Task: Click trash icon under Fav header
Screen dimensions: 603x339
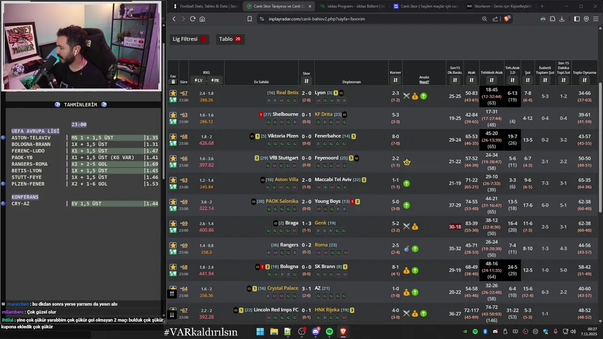Action: click(173, 82)
